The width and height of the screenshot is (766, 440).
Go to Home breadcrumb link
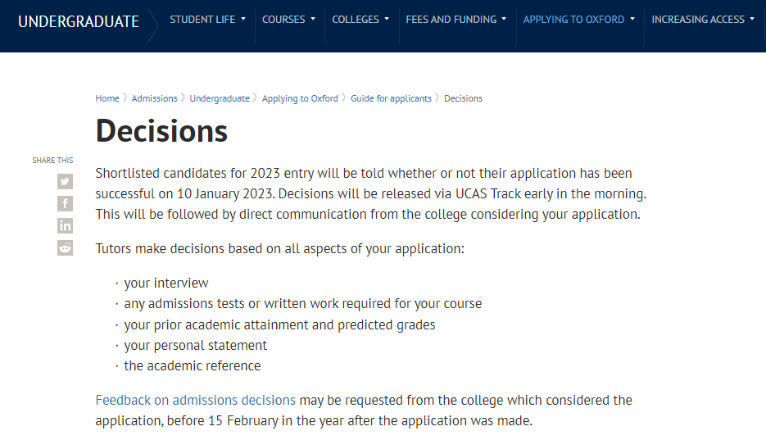coord(107,98)
